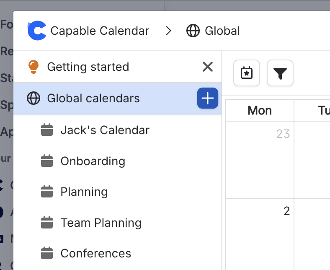Dismiss the Getting started item

coord(208,67)
